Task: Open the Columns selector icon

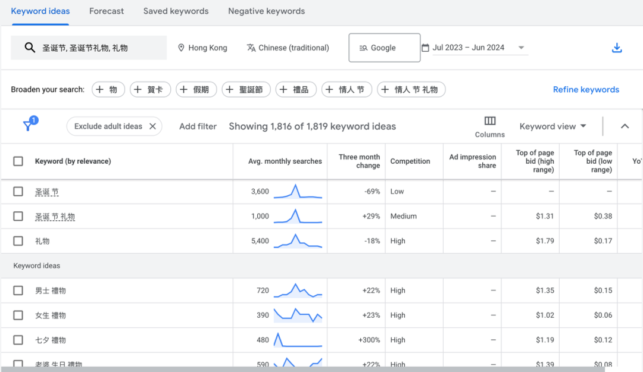Action: point(489,121)
